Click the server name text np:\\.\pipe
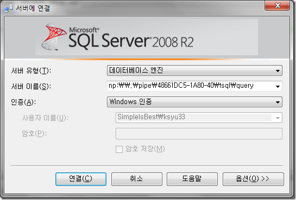296x200 pixels. point(181,86)
